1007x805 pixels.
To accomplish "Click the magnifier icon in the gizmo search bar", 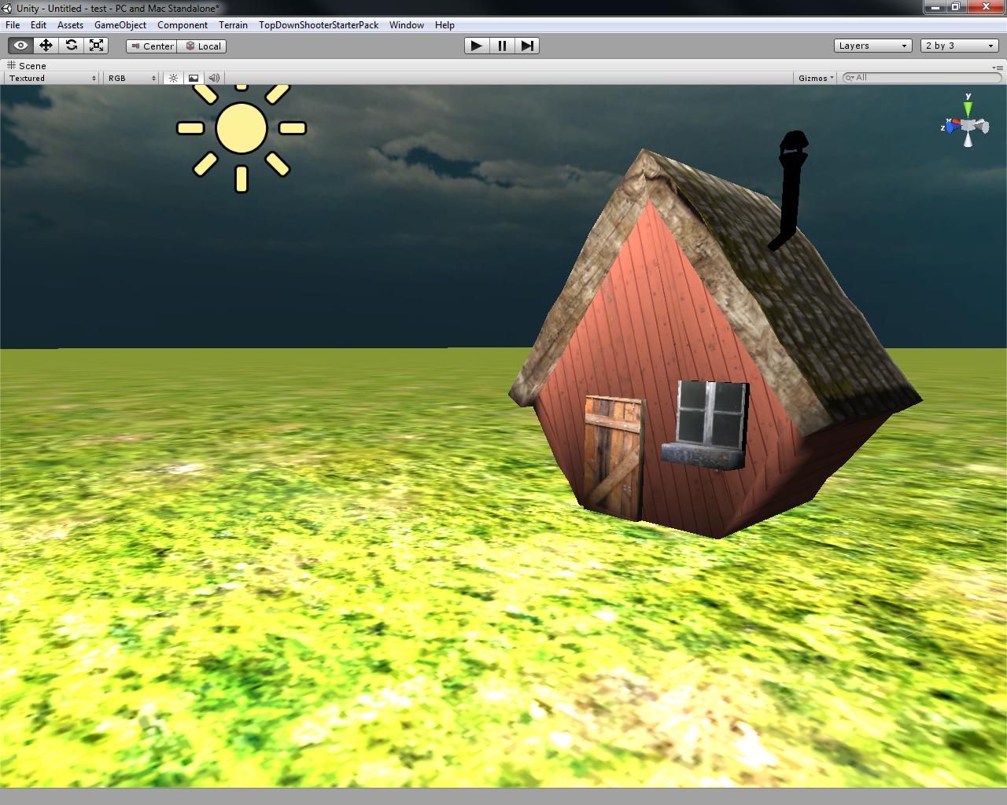I will point(847,78).
